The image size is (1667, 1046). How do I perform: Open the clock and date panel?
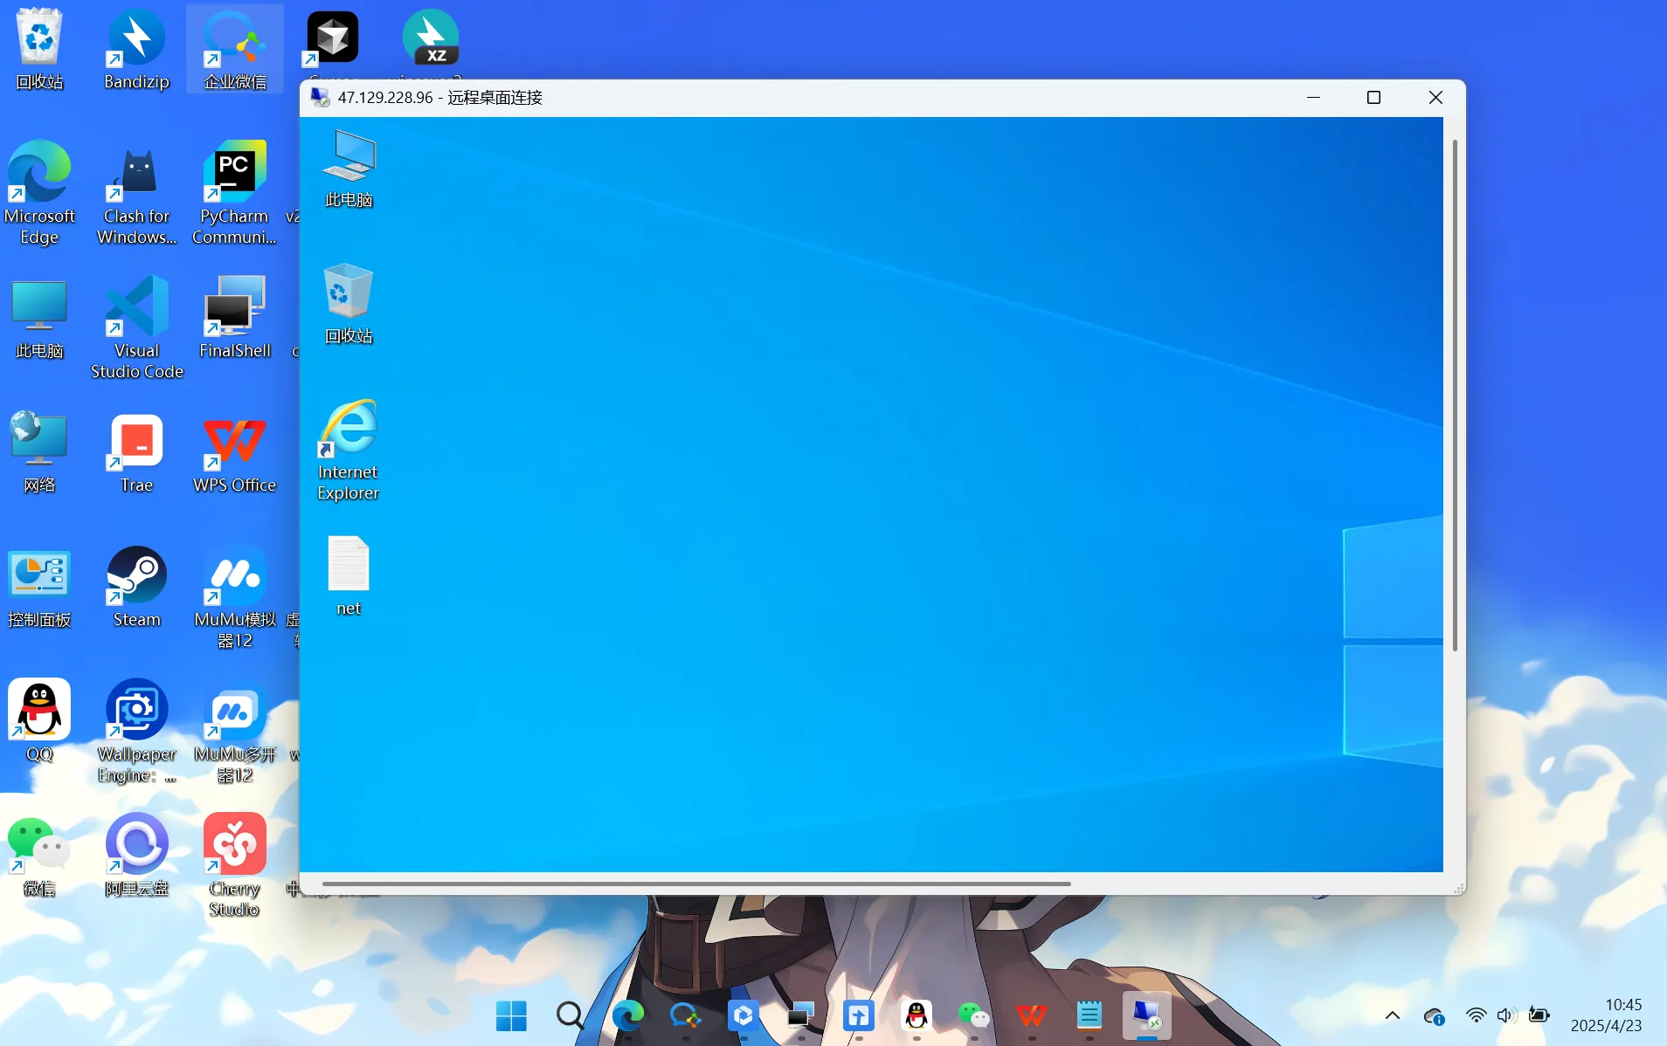[1606, 1015]
